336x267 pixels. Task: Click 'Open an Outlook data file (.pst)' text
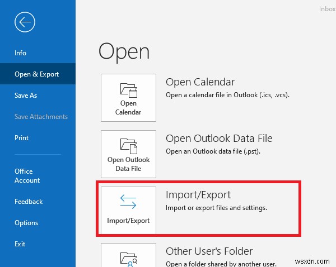[213, 151]
